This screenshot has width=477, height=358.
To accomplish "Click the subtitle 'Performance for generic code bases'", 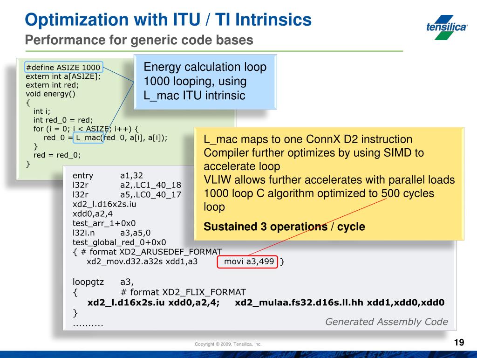I will 139,40.
